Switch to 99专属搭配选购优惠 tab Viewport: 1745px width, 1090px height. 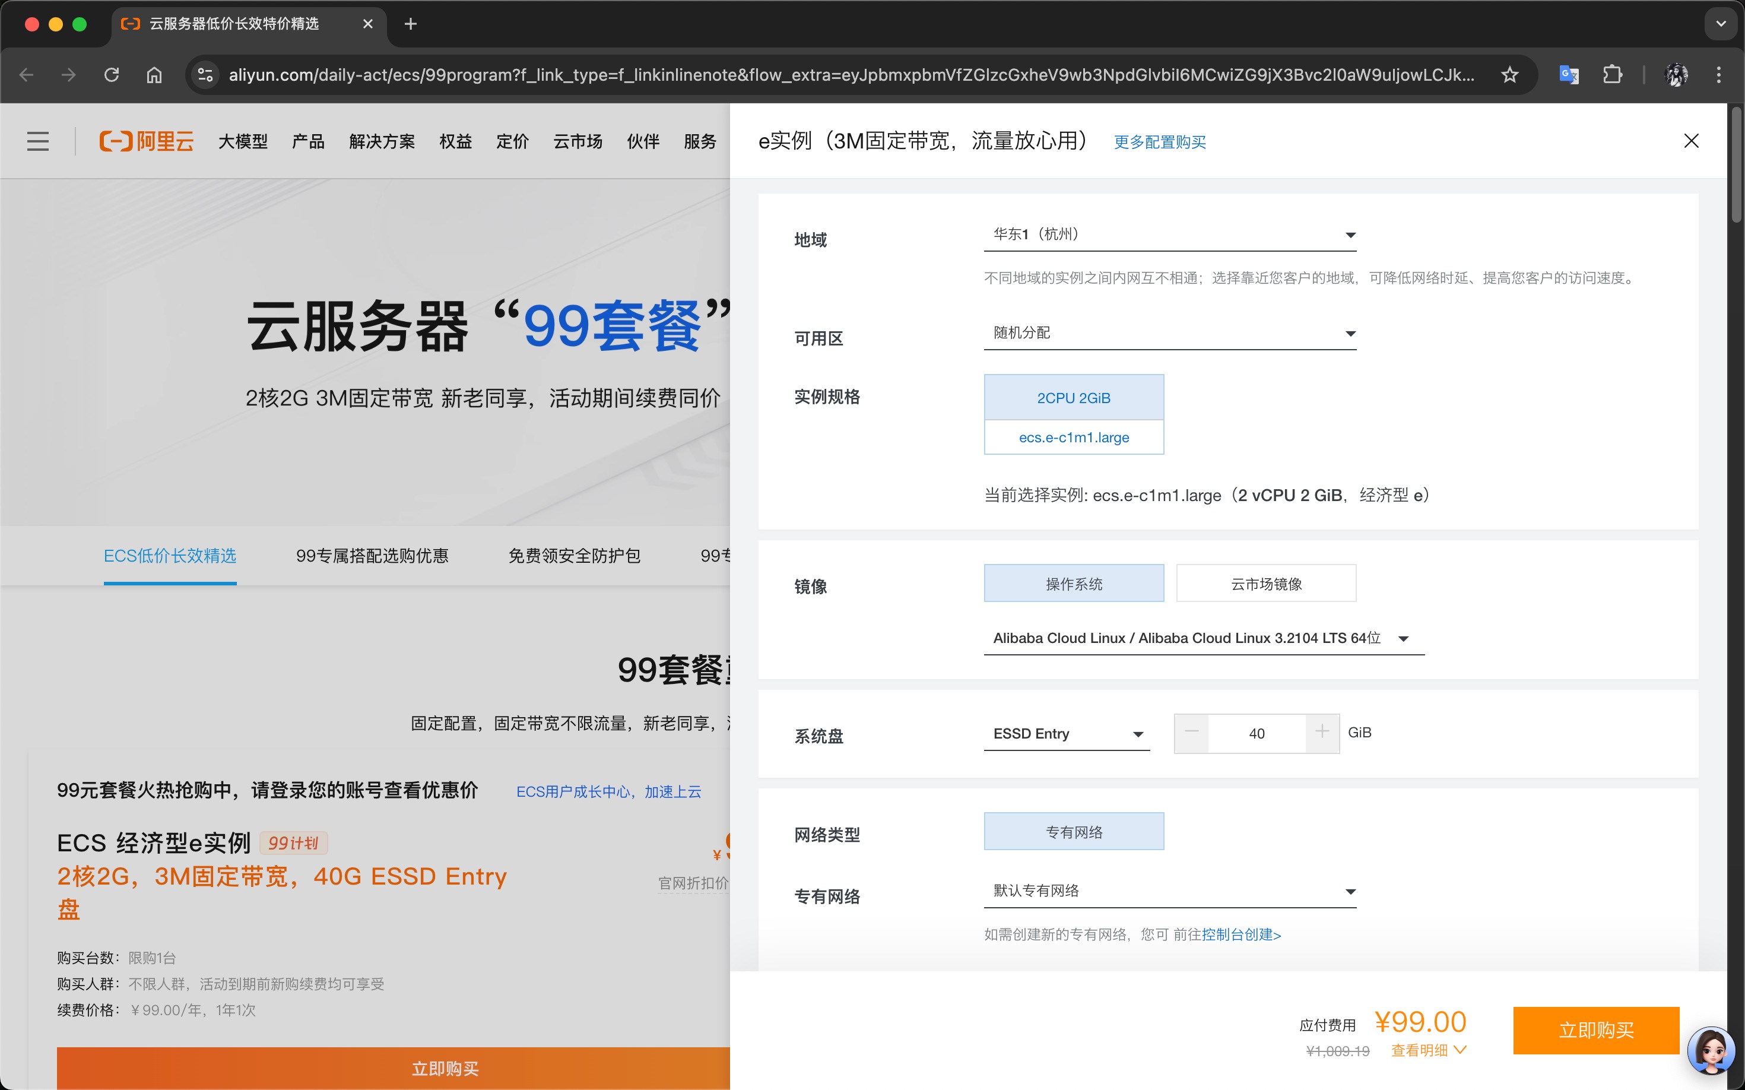point(372,556)
